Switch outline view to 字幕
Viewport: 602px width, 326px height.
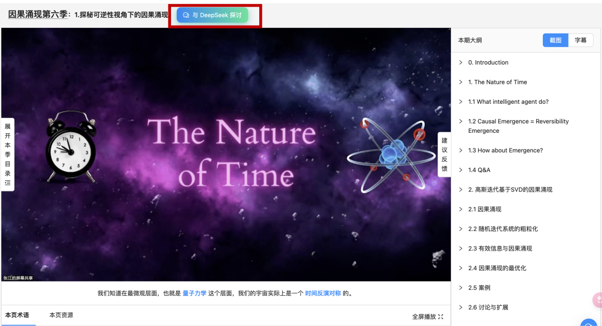pyautogui.click(x=581, y=40)
